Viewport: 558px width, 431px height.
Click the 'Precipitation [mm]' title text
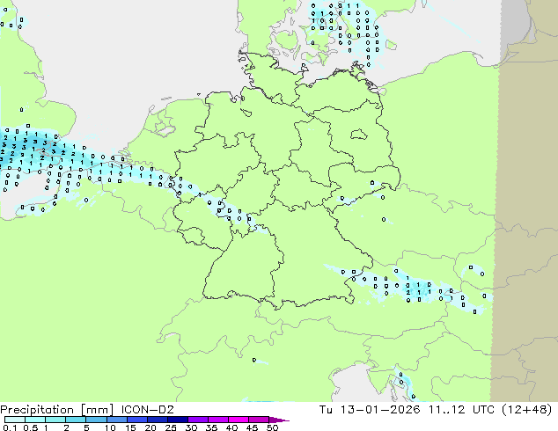click(x=57, y=410)
